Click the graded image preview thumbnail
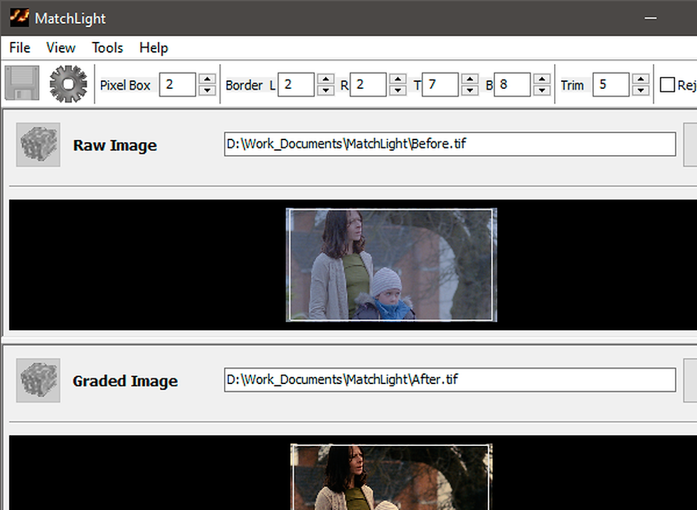Image resolution: width=697 pixels, height=510 pixels. point(391,477)
